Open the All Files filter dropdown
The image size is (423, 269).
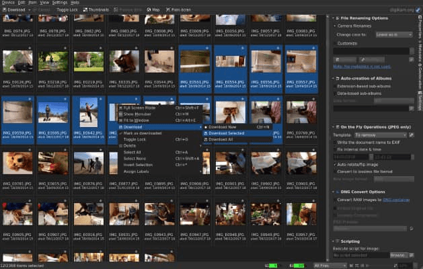[x=330, y=266]
